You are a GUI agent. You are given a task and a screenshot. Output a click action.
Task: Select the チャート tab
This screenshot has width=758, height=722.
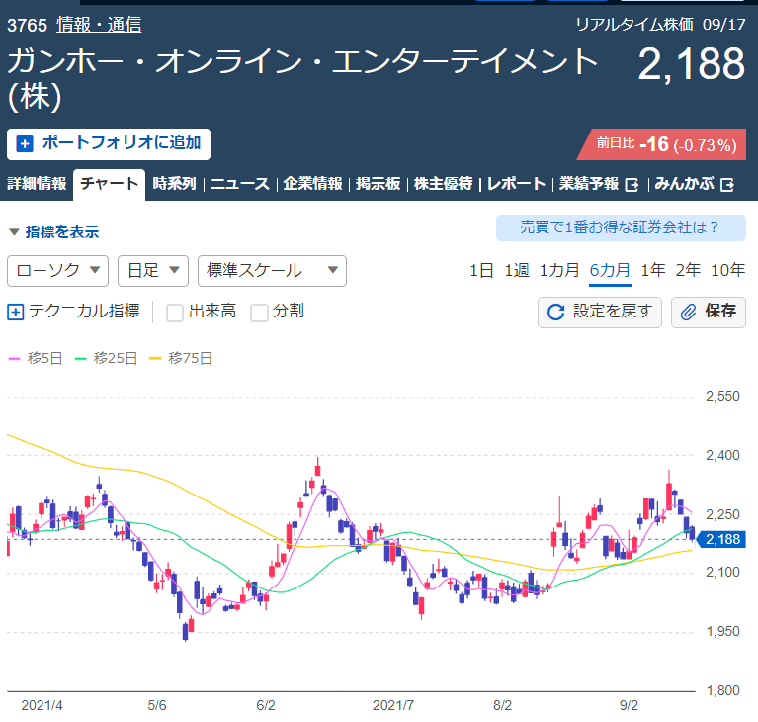(109, 184)
